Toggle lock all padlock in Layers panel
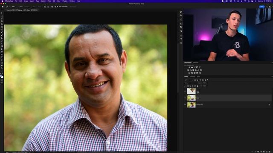This screenshot has height=153, width=273. (197, 86)
